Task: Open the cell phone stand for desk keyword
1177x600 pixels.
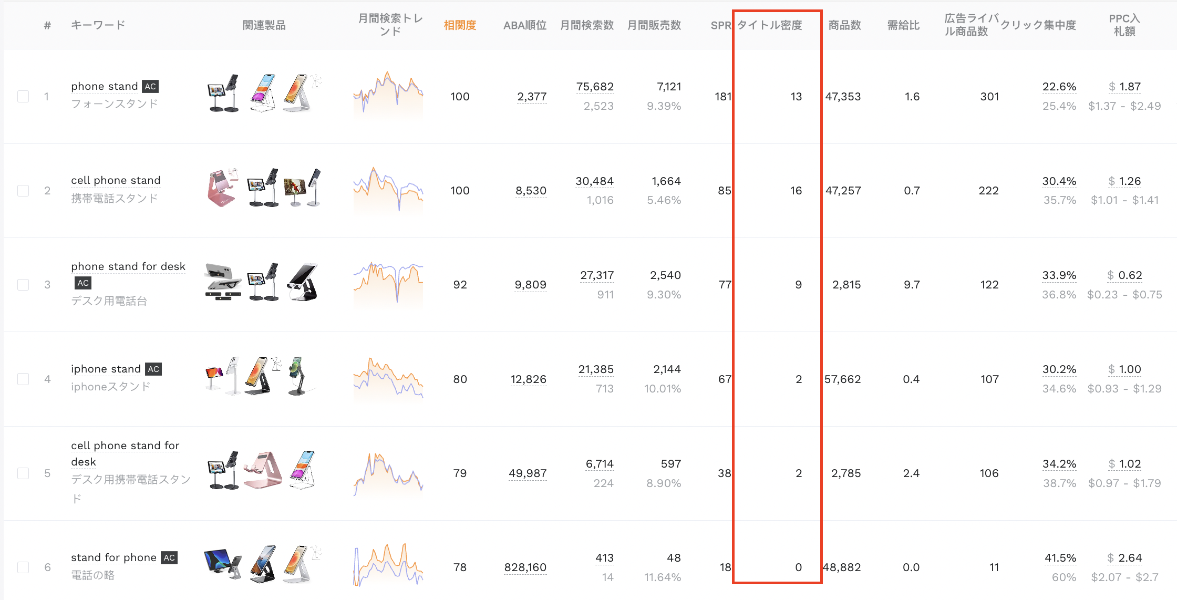Action: pyautogui.click(x=125, y=453)
